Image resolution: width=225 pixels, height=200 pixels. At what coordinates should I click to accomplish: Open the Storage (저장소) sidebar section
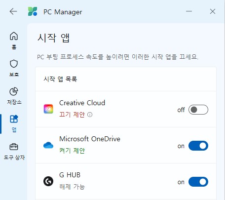click(14, 96)
